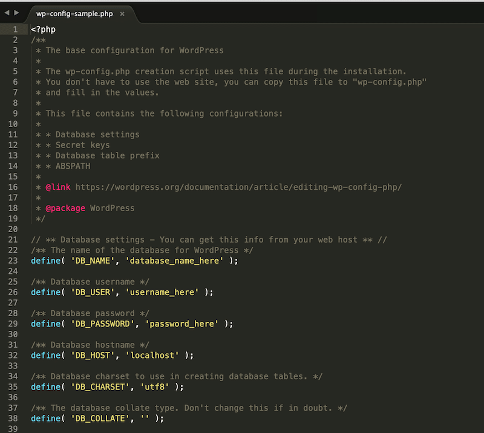Click the 'Database password' comment
Screen dimensions: 484x433
(90, 314)
